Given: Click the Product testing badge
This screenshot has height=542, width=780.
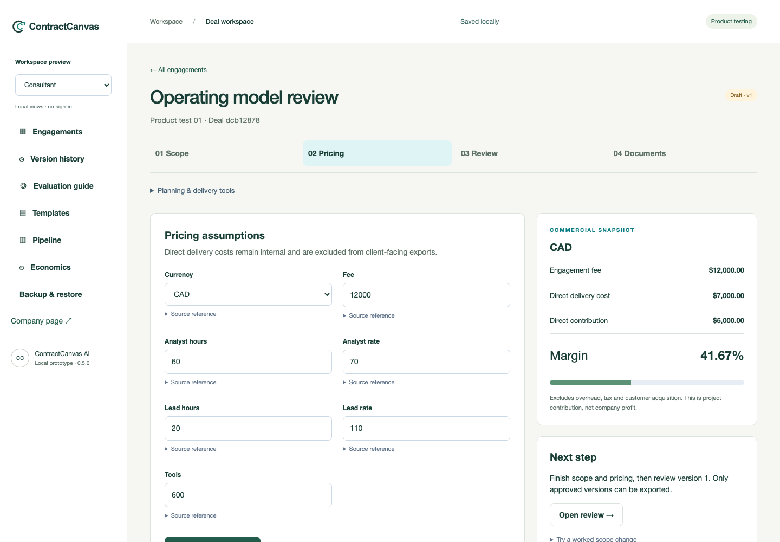Looking at the screenshot, I should click(731, 22).
